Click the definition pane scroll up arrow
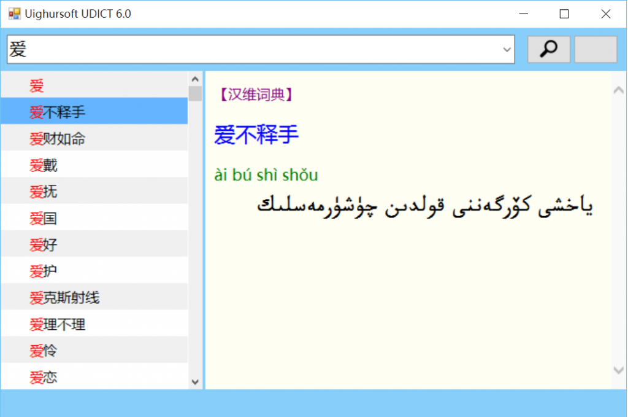628x417 pixels. [x=618, y=91]
